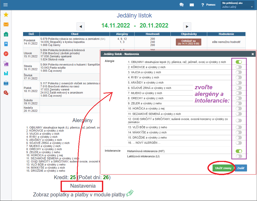Screen dimensions: 257x201
Task: Open the orange envelope messages icon in sidebar
Action: tap(6, 25)
